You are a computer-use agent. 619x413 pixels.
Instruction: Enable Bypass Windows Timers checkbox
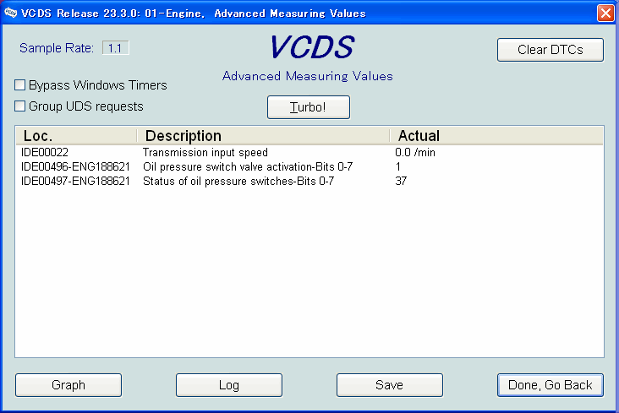(20, 85)
